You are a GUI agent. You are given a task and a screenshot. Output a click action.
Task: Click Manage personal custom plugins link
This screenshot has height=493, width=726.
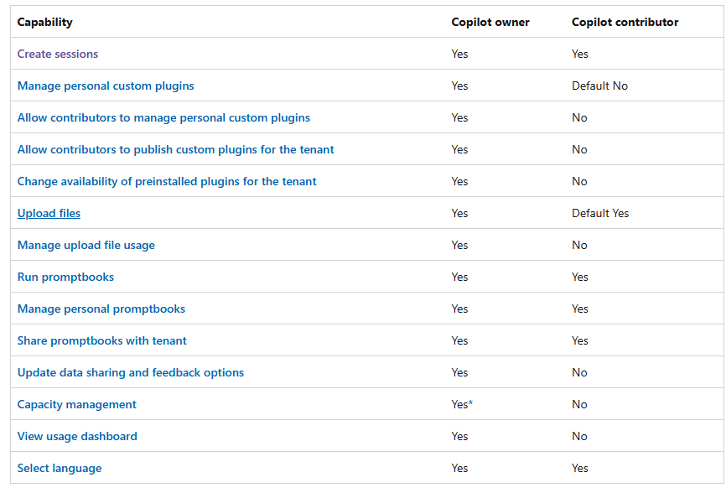click(106, 86)
